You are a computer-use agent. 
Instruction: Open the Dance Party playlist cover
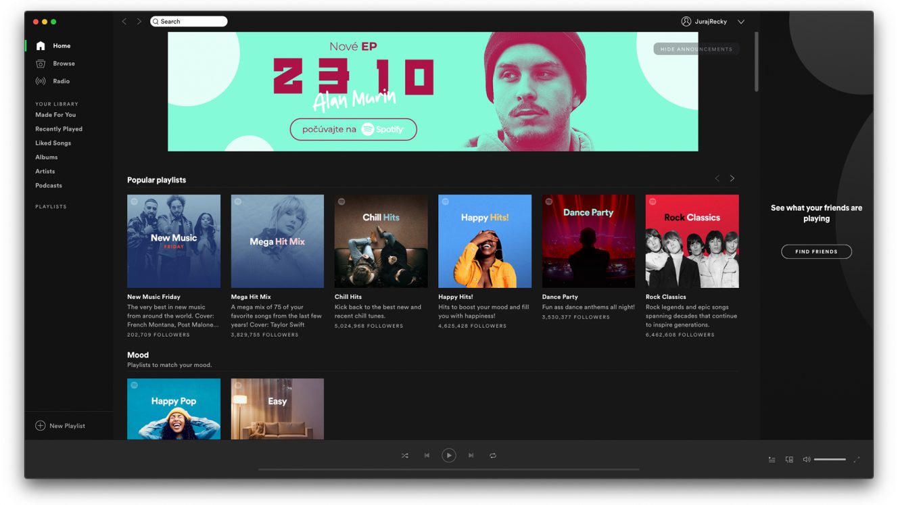tap(588, 241)
